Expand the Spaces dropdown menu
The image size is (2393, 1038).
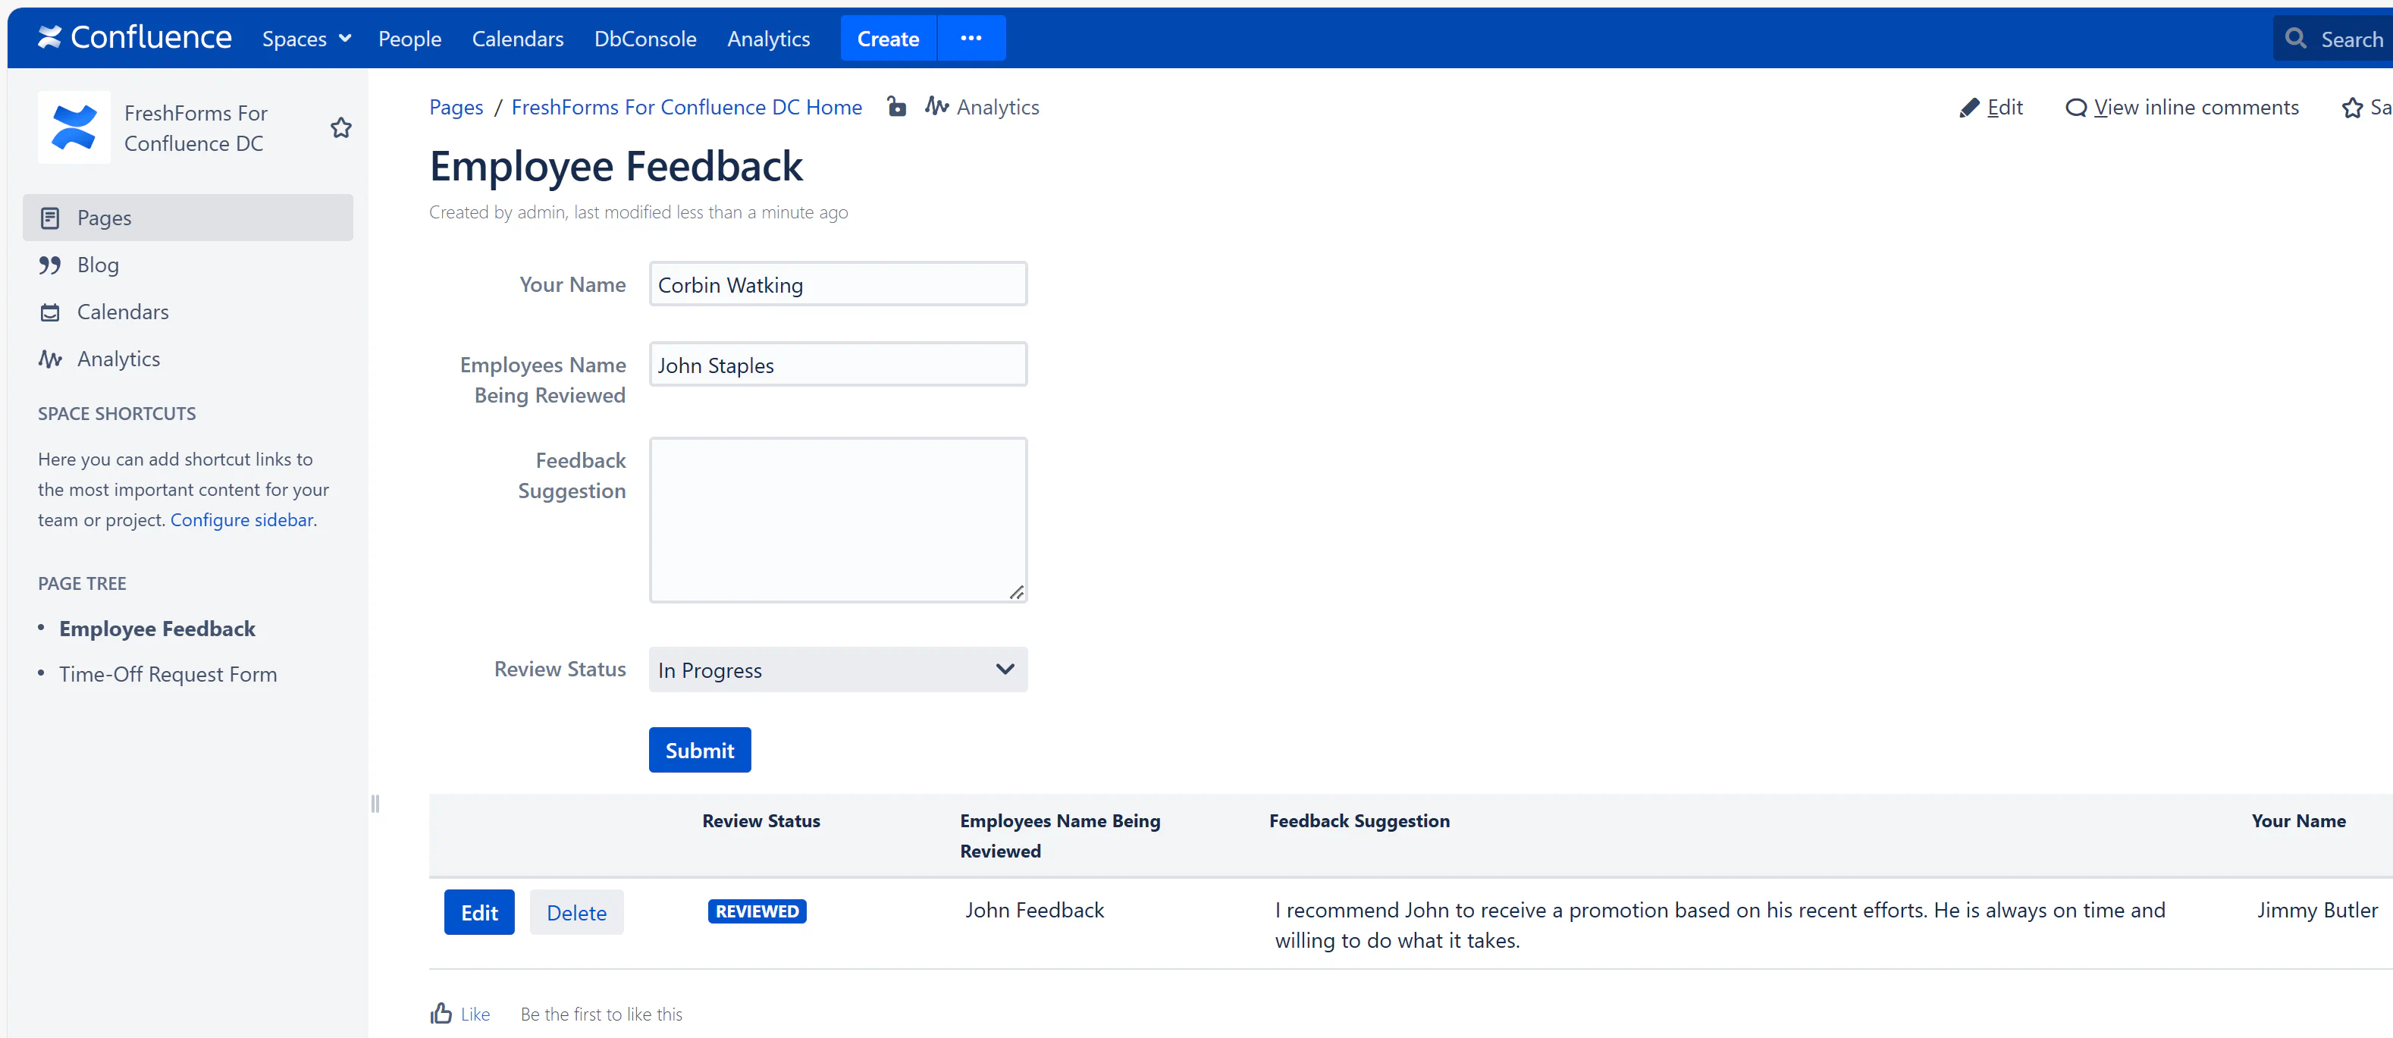pos(306,38)
